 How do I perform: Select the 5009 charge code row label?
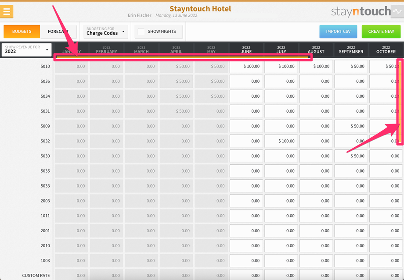pos(45,126)
